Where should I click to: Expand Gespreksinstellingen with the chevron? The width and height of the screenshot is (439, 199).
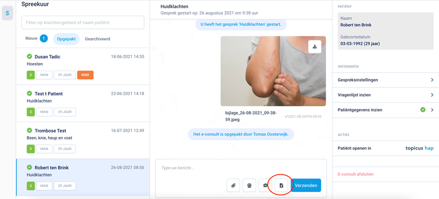point(432,80)
